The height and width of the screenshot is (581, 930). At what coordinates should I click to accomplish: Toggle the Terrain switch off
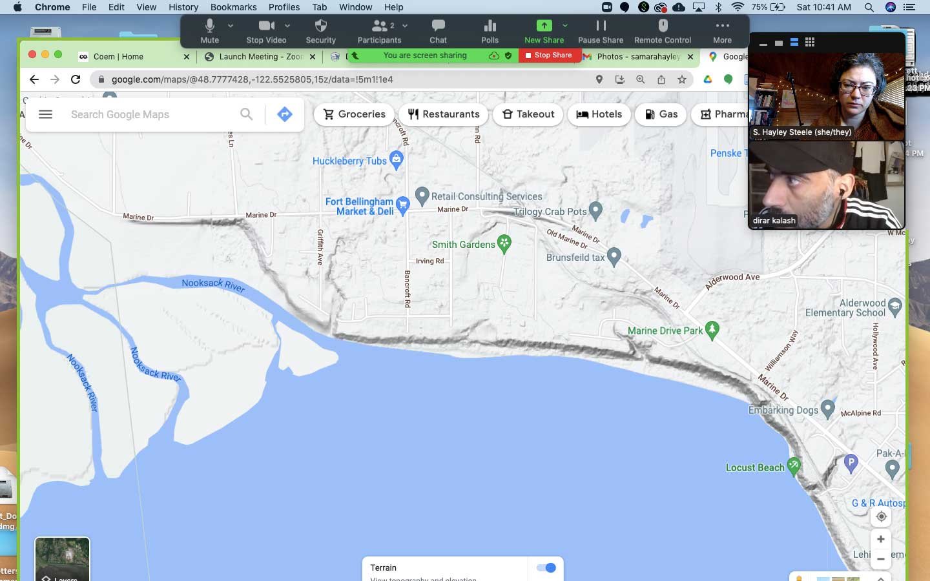pyautogui.click(x=546, y=567)
